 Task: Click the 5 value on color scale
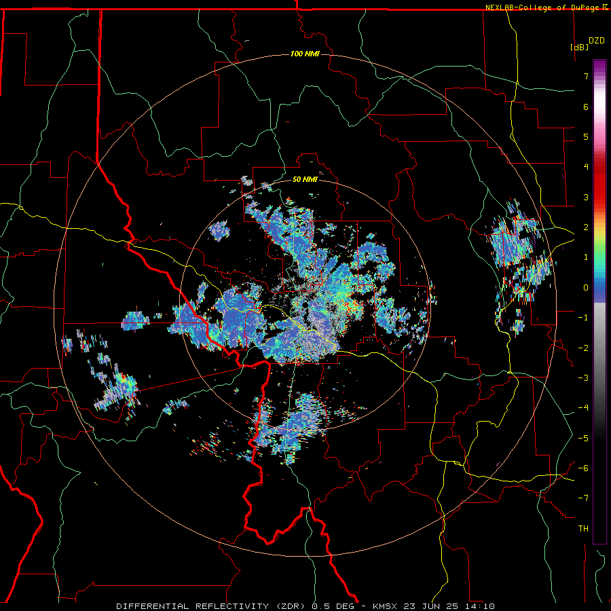click(586, 136)
